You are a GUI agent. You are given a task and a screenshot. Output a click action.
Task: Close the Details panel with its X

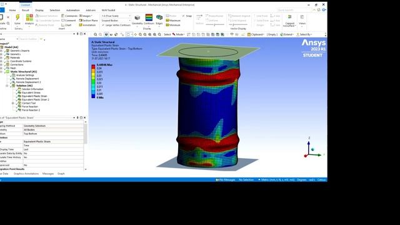tap(85, 117)
